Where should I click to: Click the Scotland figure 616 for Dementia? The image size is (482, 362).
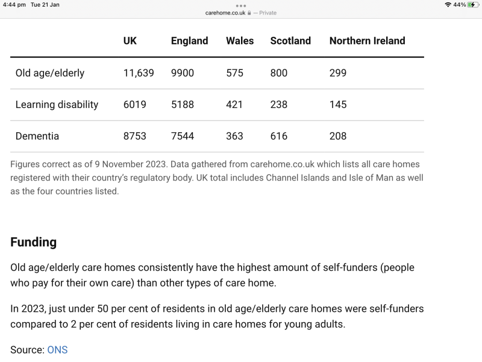[278, 136]
